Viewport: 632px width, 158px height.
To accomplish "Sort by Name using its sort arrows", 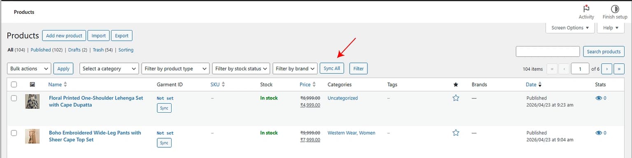I will tap(65, 84).
